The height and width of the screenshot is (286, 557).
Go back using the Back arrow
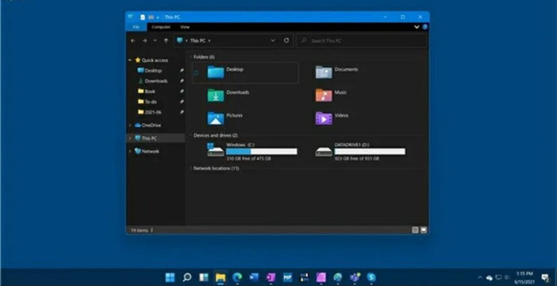(x=133, y=41)
